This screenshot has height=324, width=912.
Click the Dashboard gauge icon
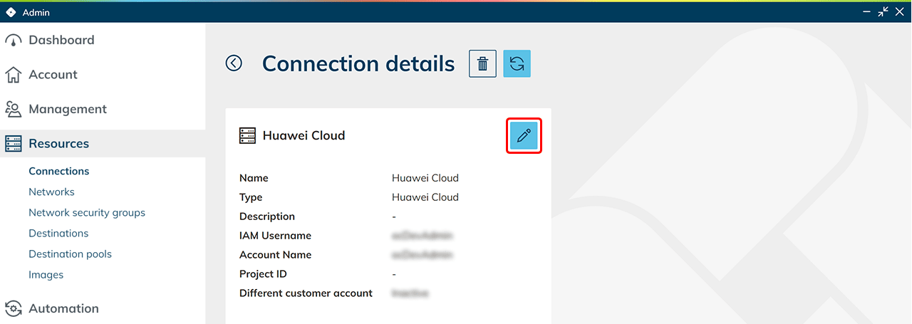pyautogui.click(x=14, y=41)
